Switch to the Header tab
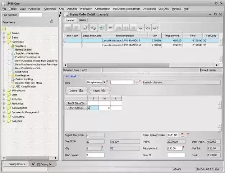 coord(70,20)
